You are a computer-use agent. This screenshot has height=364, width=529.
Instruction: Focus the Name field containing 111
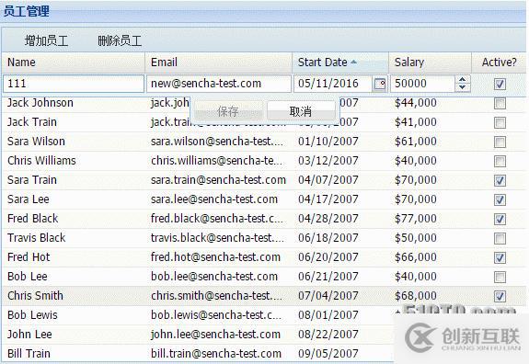74,84
